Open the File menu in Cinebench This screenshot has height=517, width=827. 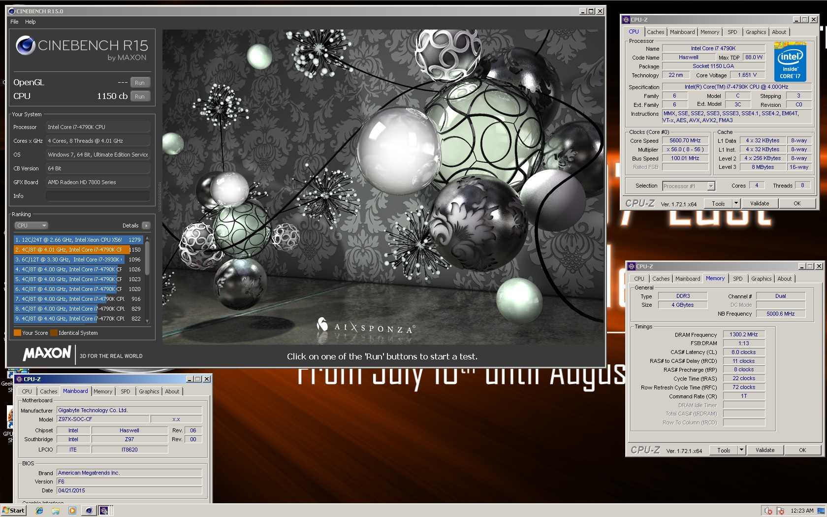(x=14, y=22)
